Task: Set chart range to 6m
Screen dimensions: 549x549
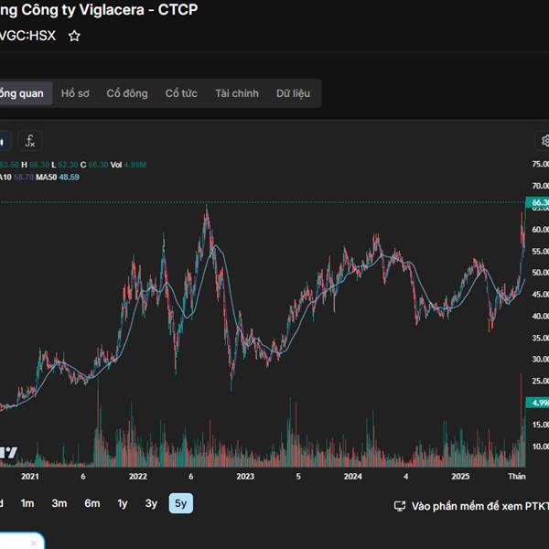Action: (x=92, y=503)
